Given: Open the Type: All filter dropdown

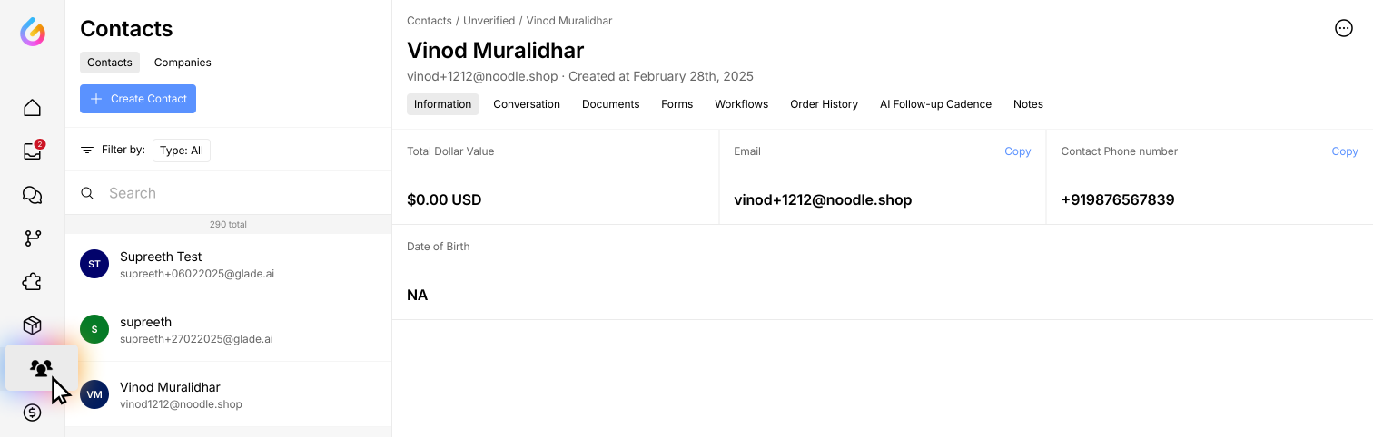Looking at the screenshot, I should (182, 151).
